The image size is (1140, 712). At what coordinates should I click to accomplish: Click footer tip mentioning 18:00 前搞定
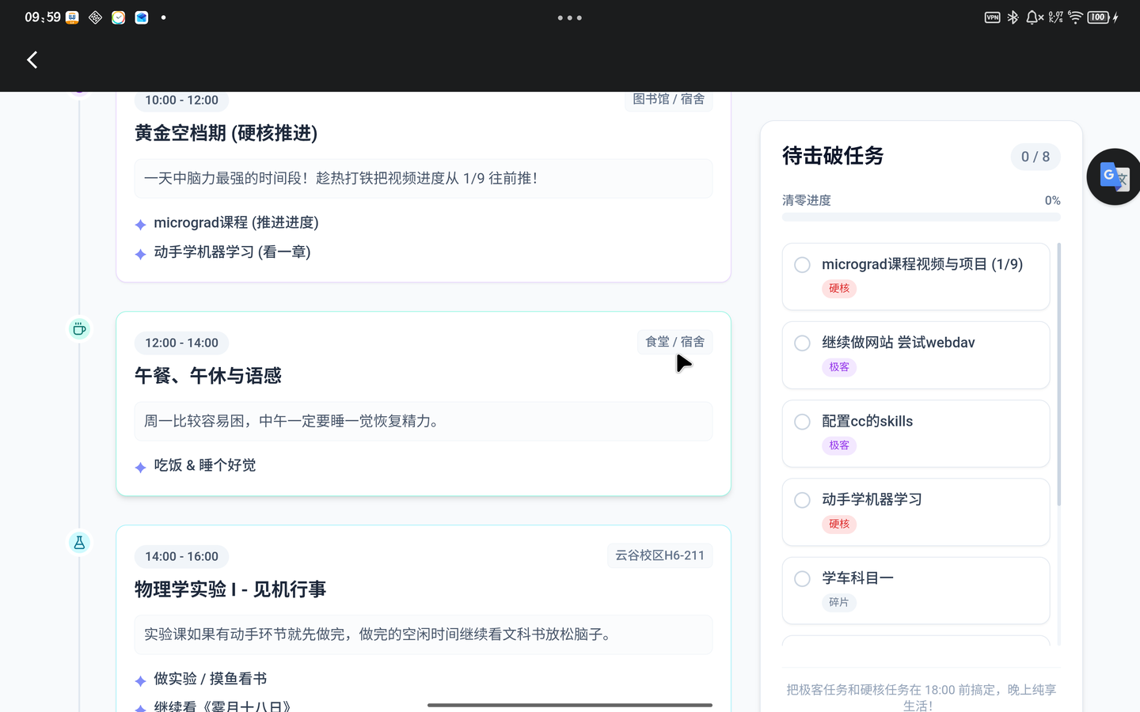tap(921, 697)
